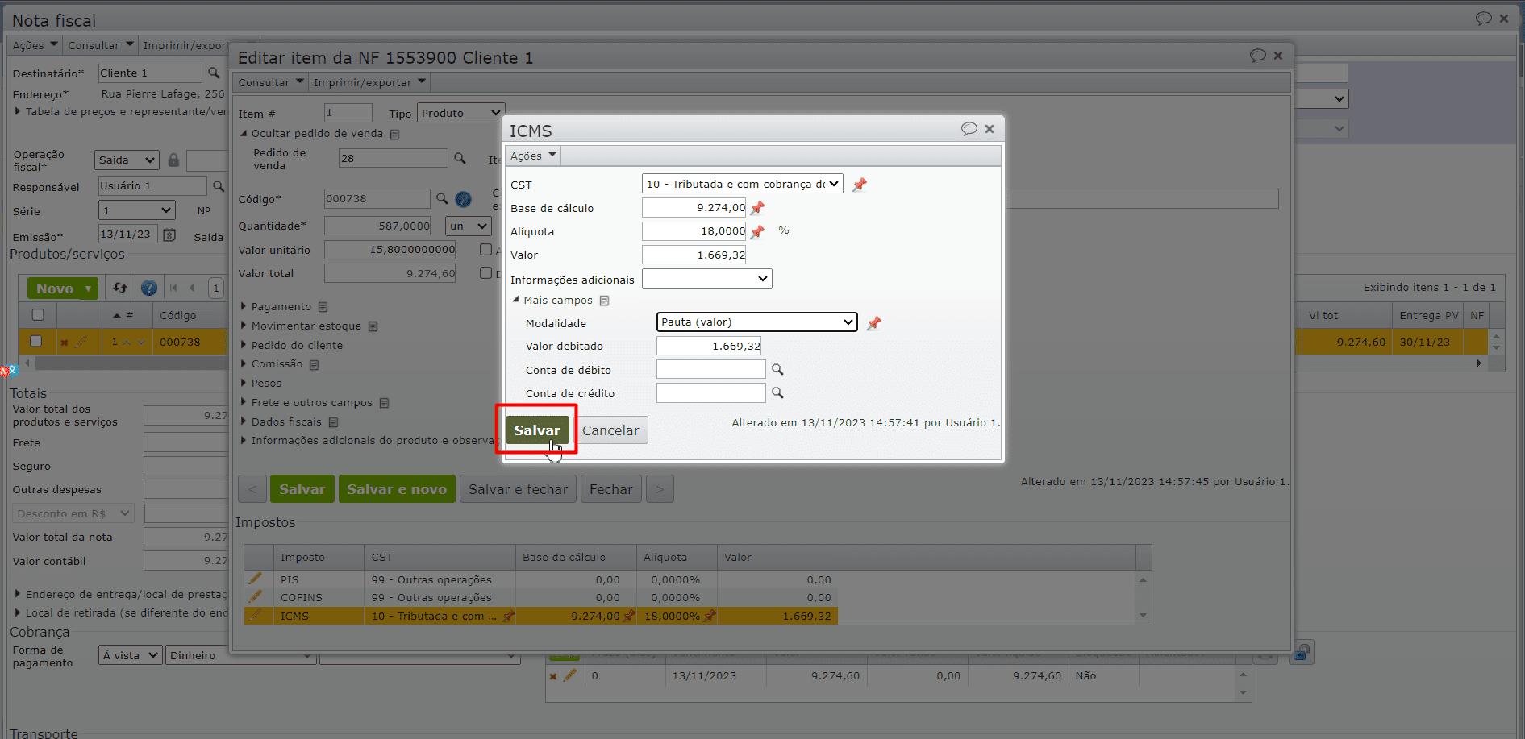Open comment bubble in ICMS dialog
This screenshot has height=739, width=1525.
(x=969, y=129)
